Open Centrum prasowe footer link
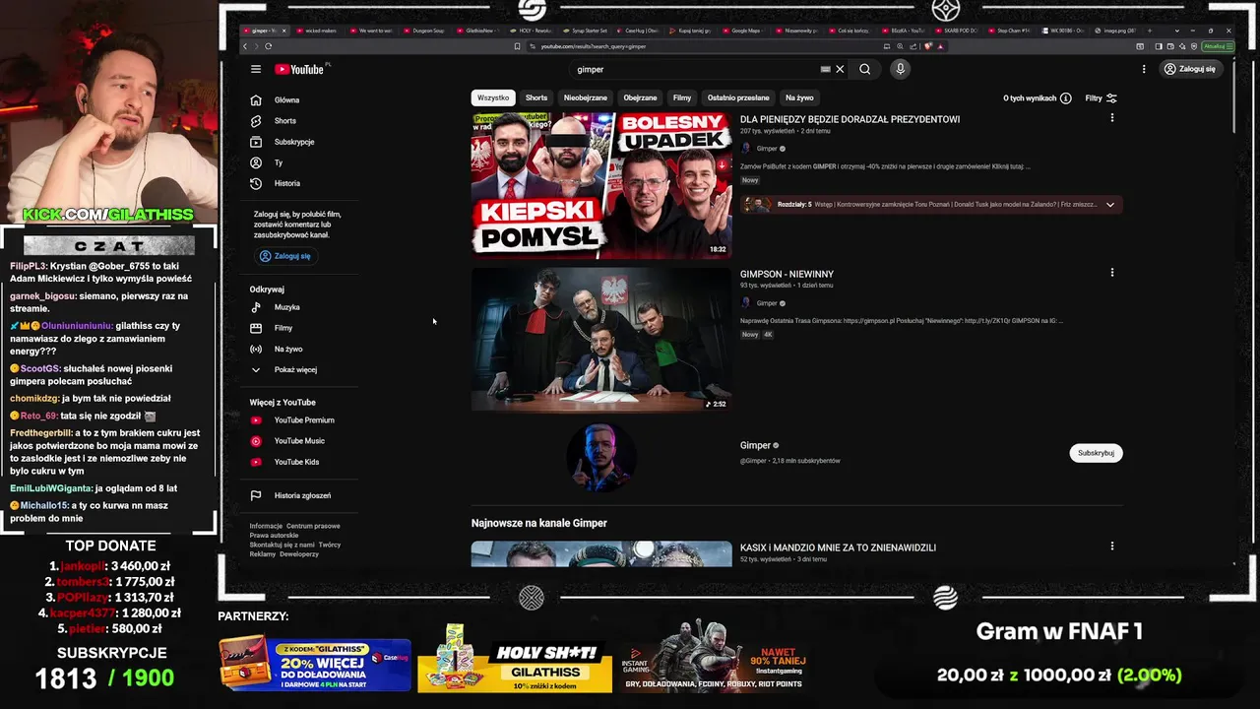This screenshot has height=709, width=1260. [313, 526]
